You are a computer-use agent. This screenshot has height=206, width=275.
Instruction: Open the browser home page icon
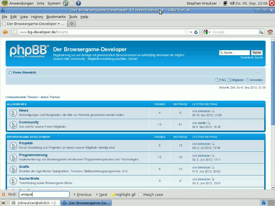pos(270,32)
